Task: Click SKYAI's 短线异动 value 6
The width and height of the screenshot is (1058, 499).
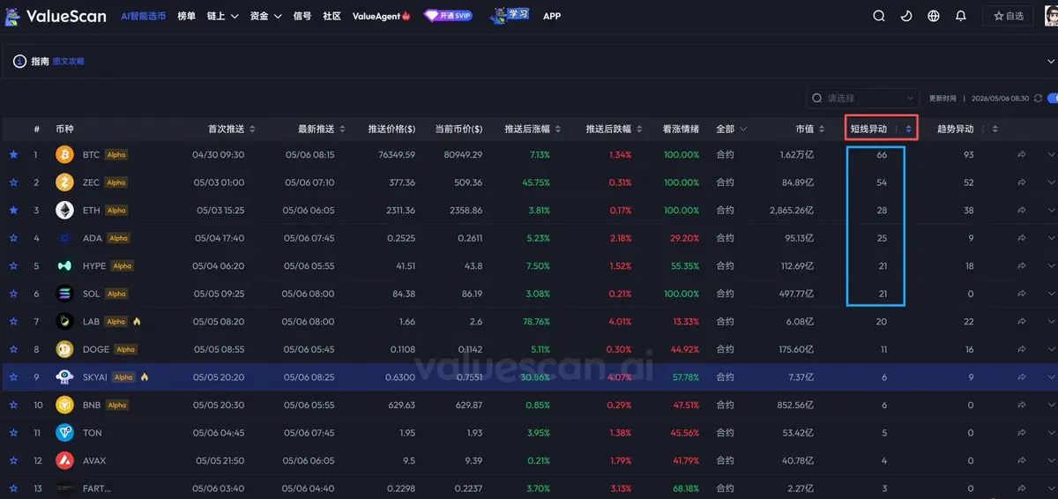Action: point(883,377)
